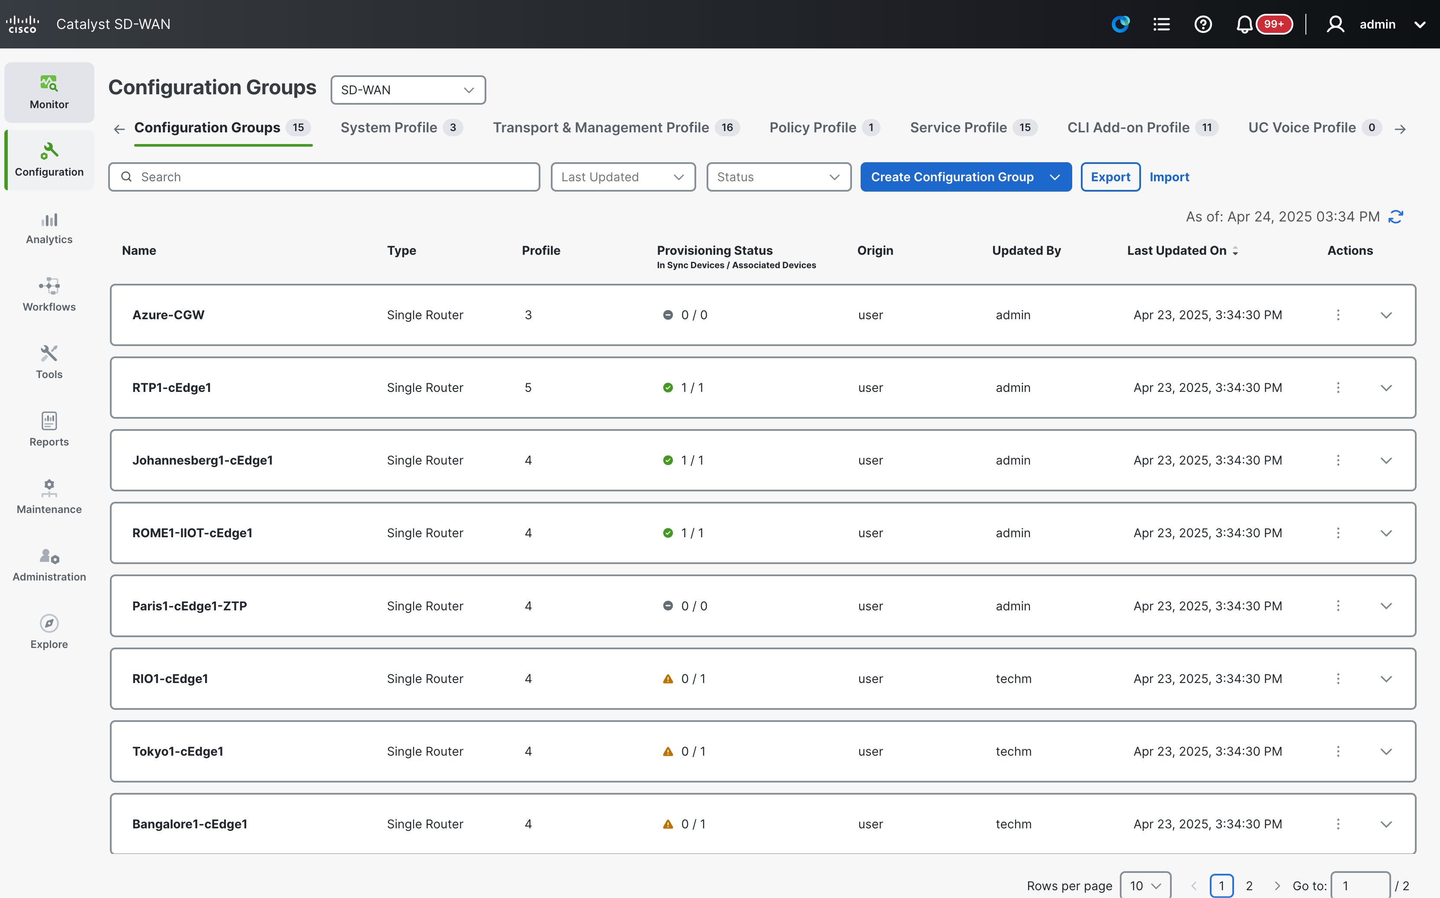1440x898 pixels.
Task: Select the Configuration Groups tab
Action: [x=223, y=128]
